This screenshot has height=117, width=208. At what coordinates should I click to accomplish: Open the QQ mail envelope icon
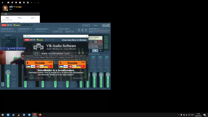coord(8,3)
